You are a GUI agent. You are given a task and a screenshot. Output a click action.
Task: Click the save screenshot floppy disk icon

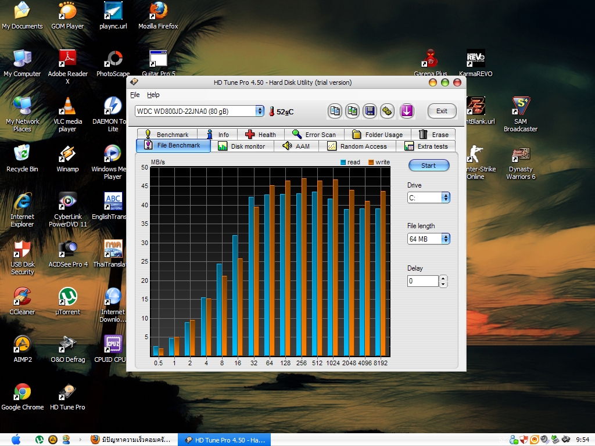[x=370, y=111]
